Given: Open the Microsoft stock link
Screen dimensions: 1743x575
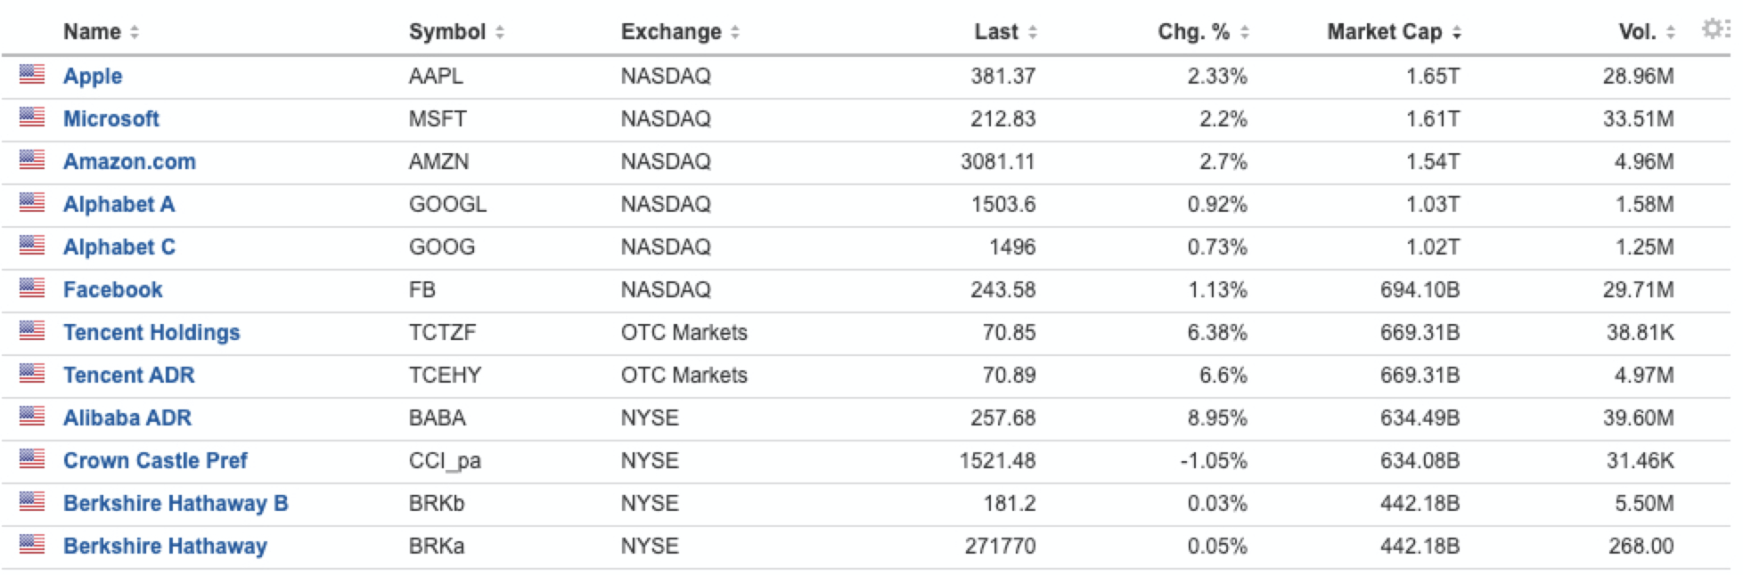Looking at the screenshot, I should [111, 118].
